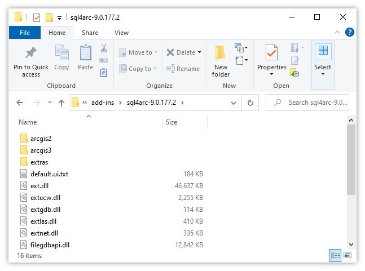
Task: Select the extlas.dll file
Action: [x=38, y=221]
